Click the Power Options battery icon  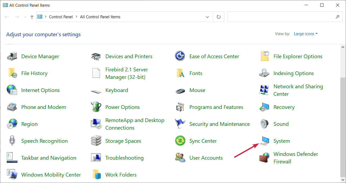(x=96, y=107)
